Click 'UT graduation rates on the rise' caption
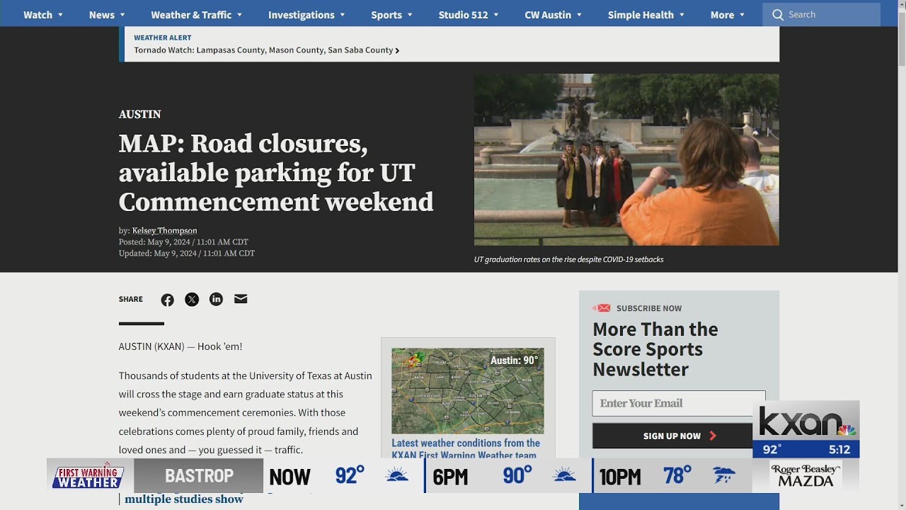This screenshot has height=510, width=906. point(569,259)
